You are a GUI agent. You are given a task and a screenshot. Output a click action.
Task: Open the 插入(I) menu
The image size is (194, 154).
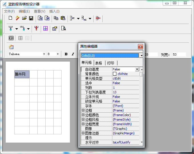point(54,11)
